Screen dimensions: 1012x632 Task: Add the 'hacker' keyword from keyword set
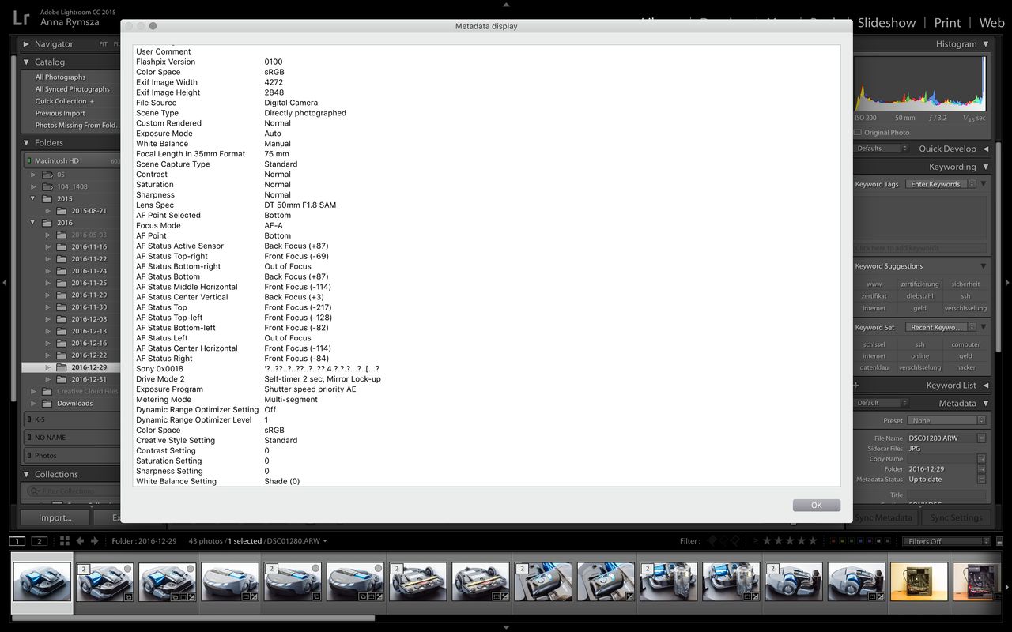pyautogui.click(x=965, y=367)
